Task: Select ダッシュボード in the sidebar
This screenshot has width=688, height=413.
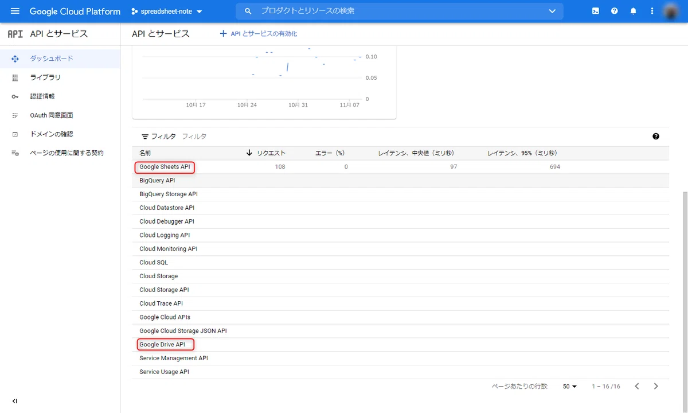Action: [60, 59]
